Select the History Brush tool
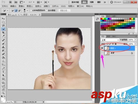The width and height of the screenshot is (138, 104). point(3,51)
